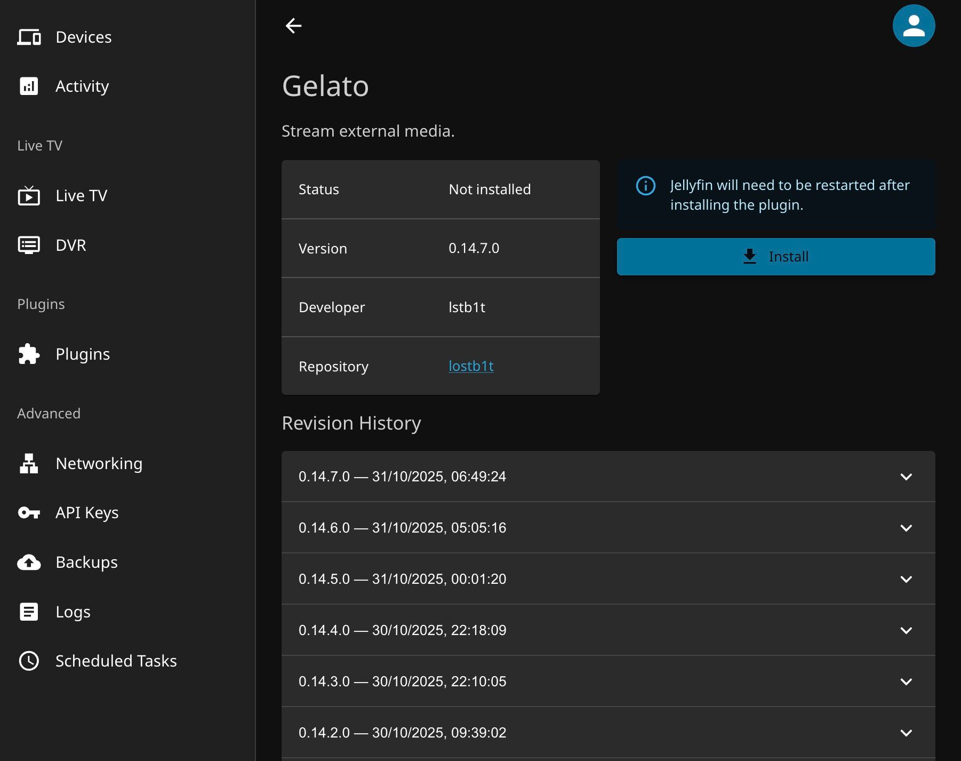
Task: Click the Activity chart icon
Action: tap(29, 86)
